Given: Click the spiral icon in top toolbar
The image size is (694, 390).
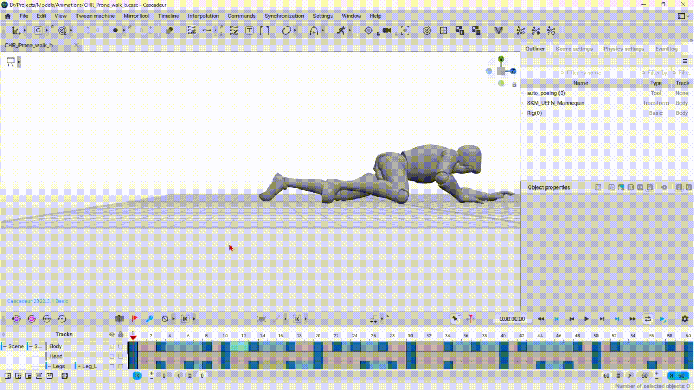Looking at the screenshot, I should tap(427, 30).
